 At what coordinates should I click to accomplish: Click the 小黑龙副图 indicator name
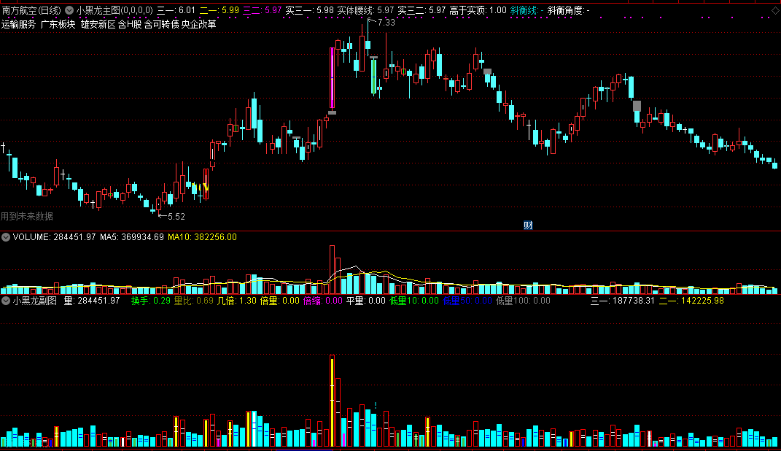[x=34, y=301]
